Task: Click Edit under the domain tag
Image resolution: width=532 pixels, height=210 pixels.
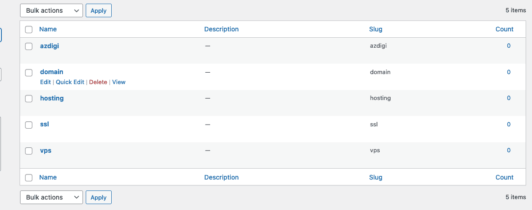Action: (x=46, y=82)
